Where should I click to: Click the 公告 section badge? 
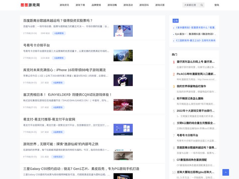[176, 21]
